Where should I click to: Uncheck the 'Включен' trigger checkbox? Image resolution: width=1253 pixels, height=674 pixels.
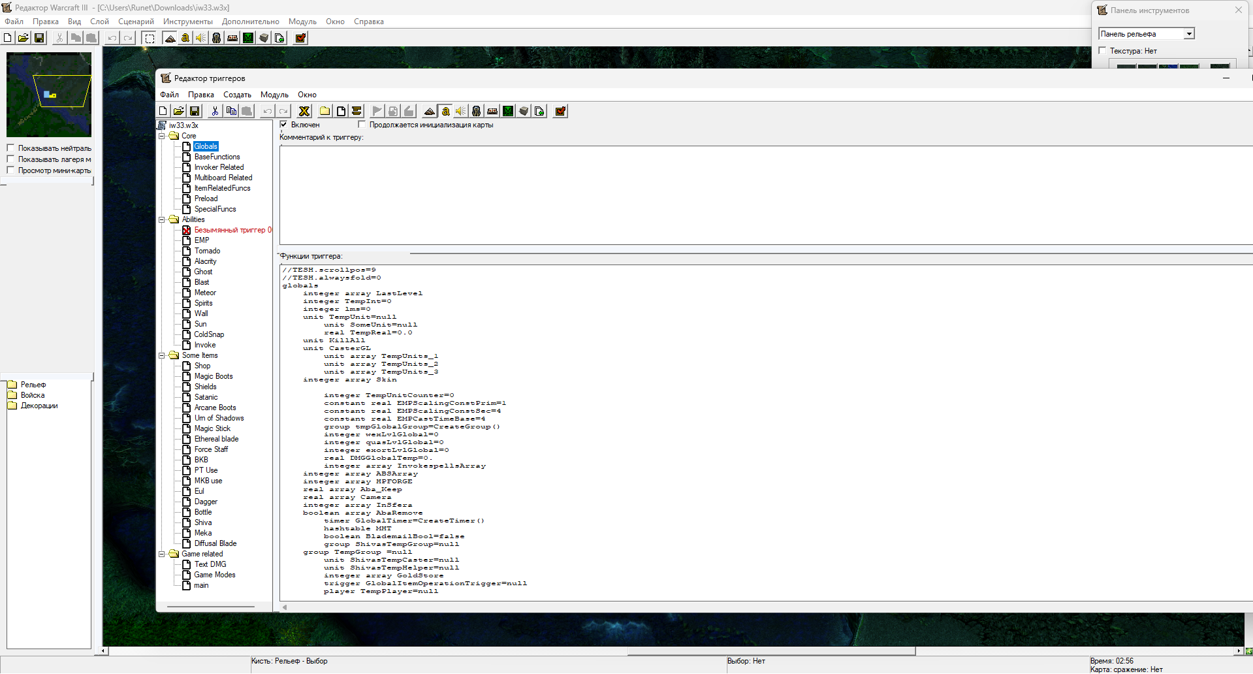point(283,124)
